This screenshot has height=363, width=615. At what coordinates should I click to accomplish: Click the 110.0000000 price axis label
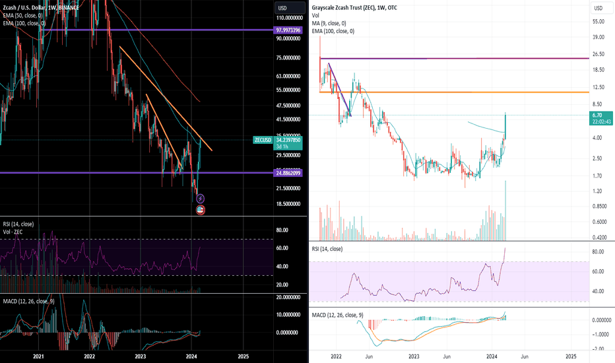(x=290, y=18)
